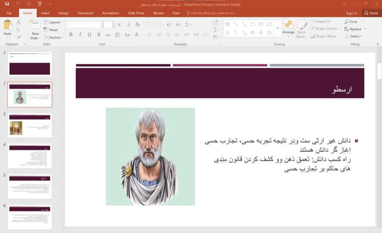Decrease list indent level
Screen dimensions: 382x233
point(169,24)
